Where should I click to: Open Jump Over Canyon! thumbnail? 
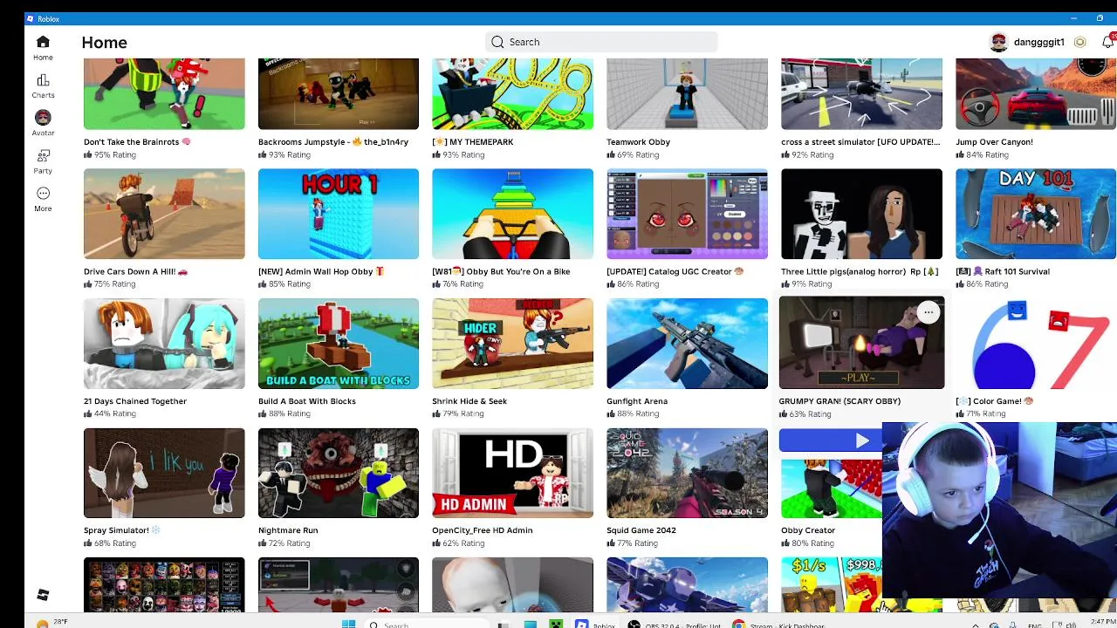coord(1036,93)
